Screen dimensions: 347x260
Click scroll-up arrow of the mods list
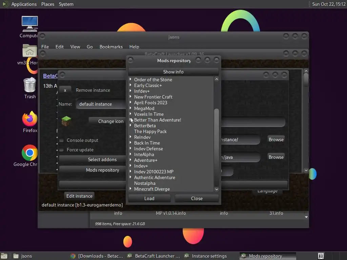point(217,79)
